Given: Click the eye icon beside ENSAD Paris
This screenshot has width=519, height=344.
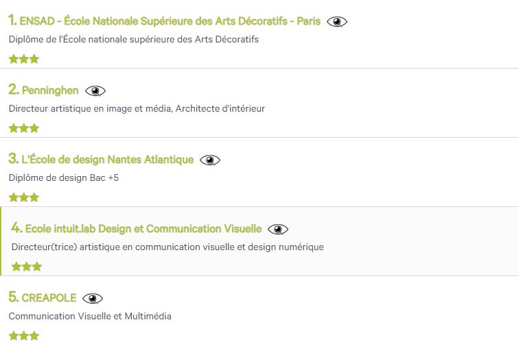Looking at the screenshot, I should click(337, 22).
